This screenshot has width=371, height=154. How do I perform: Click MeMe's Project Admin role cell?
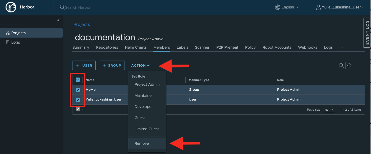click(289, 90)
